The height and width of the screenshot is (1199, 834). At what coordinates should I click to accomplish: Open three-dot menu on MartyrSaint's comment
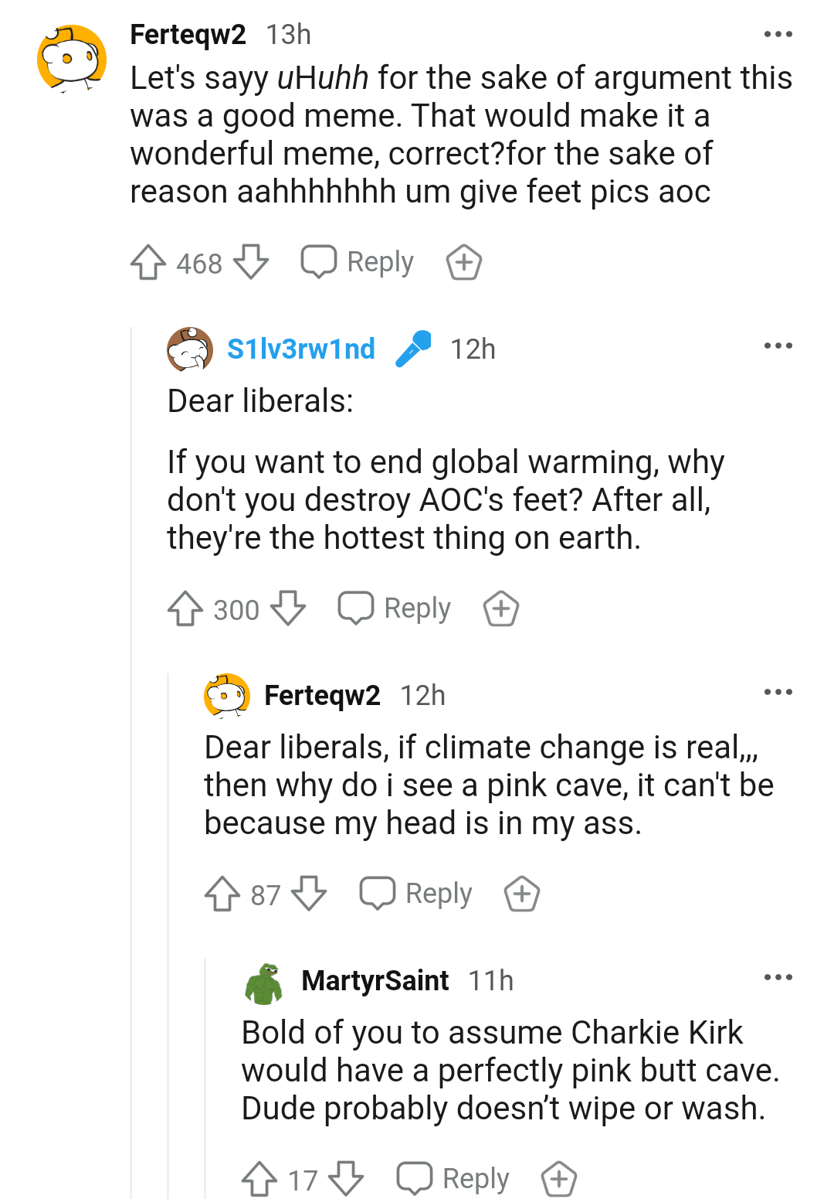[x=778, y=977]
